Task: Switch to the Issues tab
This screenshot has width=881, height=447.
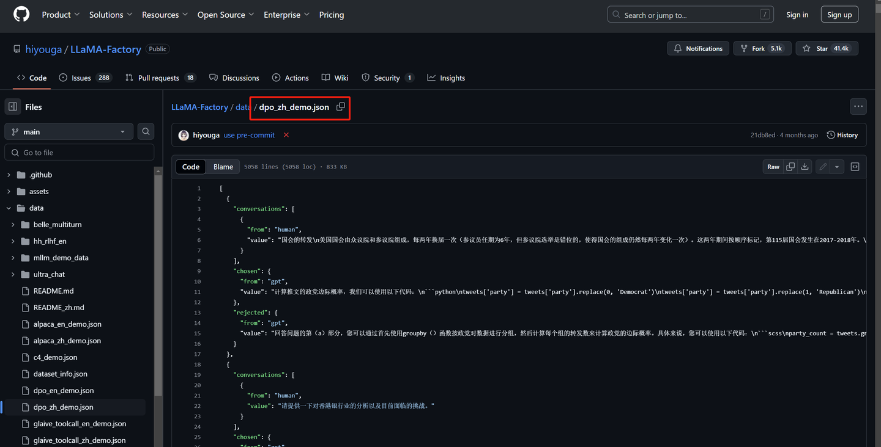Action: 86,78
